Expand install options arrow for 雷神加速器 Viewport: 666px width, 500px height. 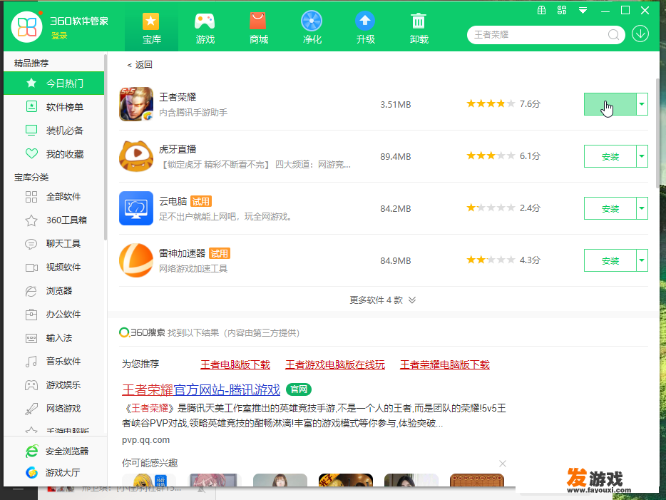(x=642, y=260)
